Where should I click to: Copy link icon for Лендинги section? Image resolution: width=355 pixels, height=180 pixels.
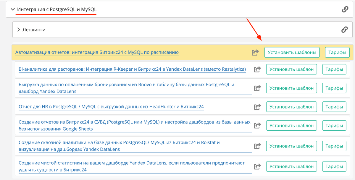coord(344,30)
